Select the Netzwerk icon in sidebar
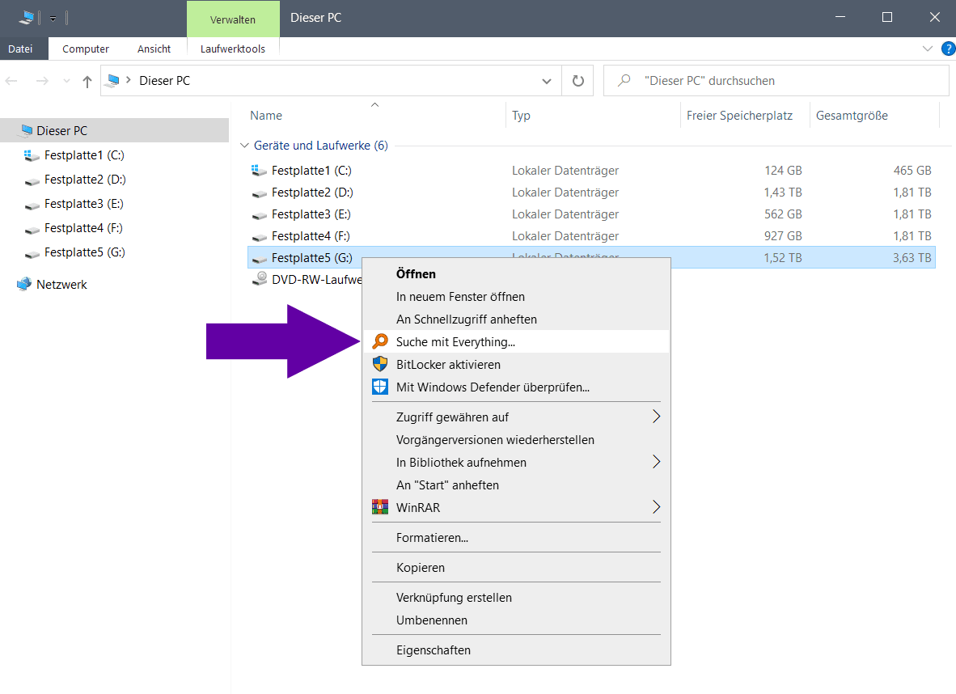Image resolution: width=956 pixels, height=694 pixels. point(24,285)
